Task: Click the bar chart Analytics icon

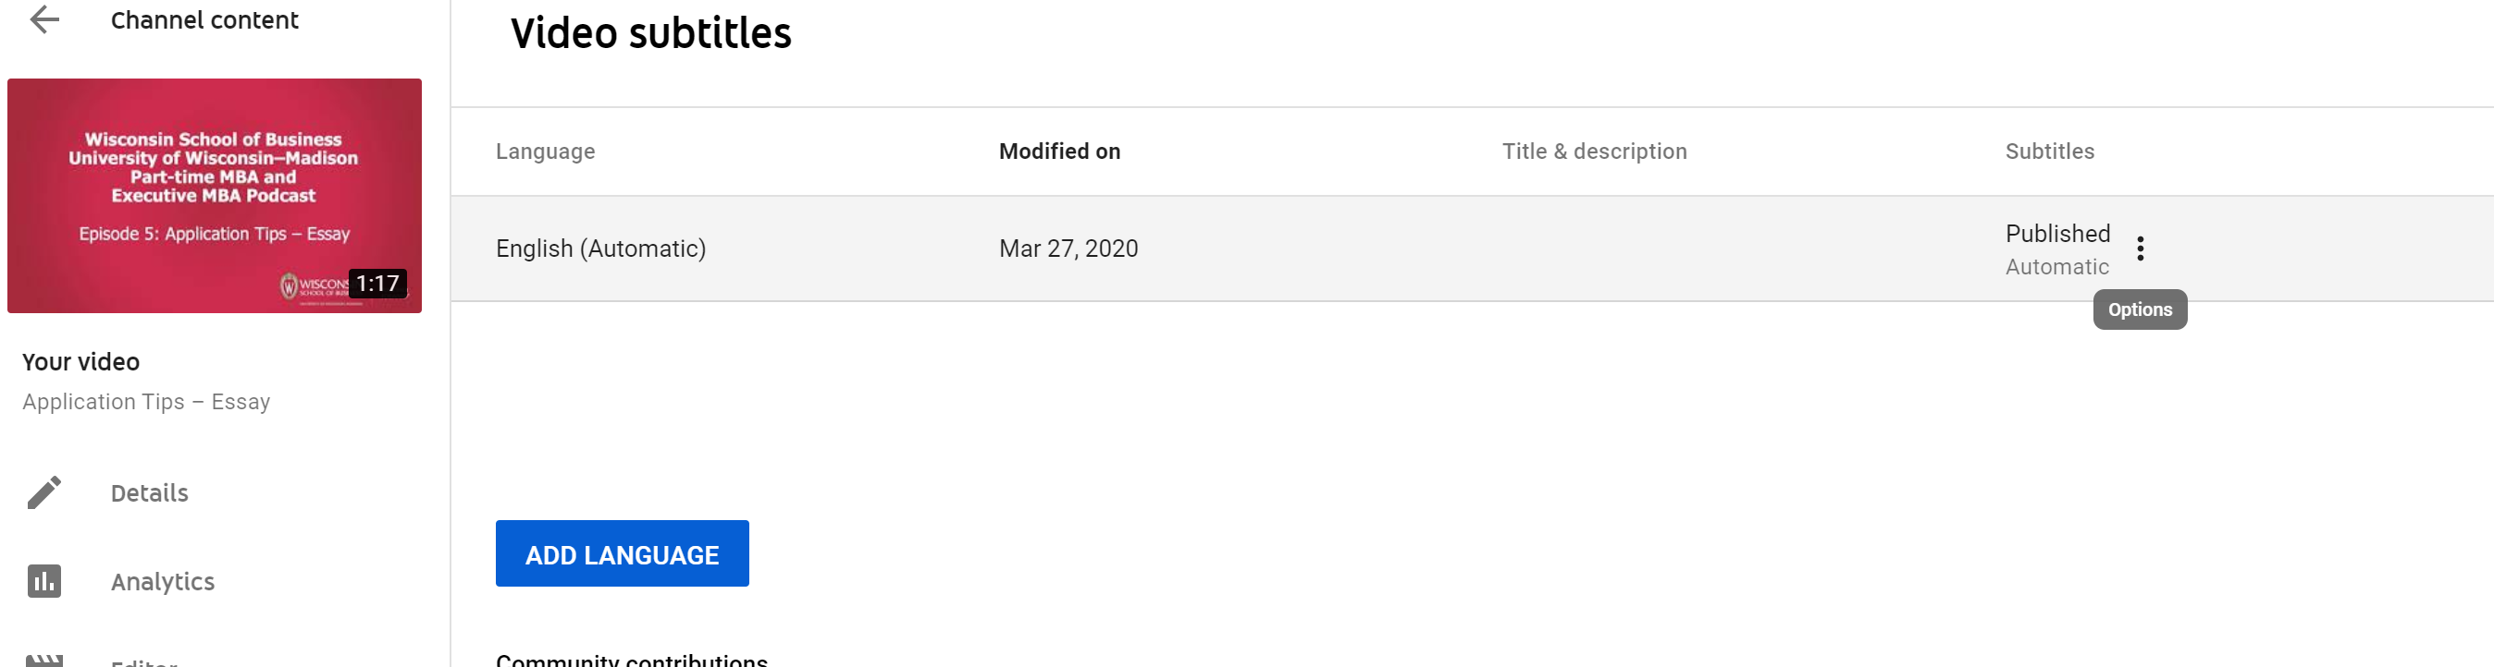Action: (x=44, y=581)
